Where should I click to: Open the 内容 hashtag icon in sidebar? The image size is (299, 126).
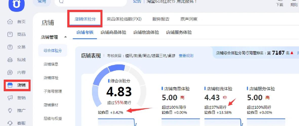pyautogui.click(x=10, y=73)
